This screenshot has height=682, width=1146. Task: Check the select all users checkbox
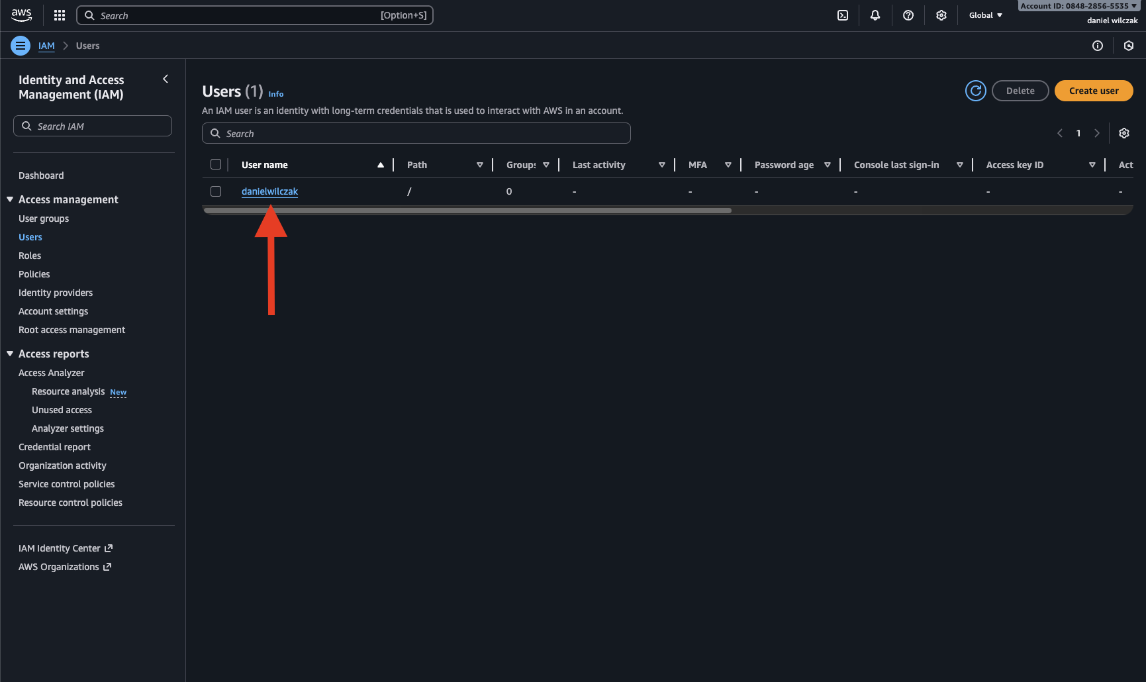[216, 164]
